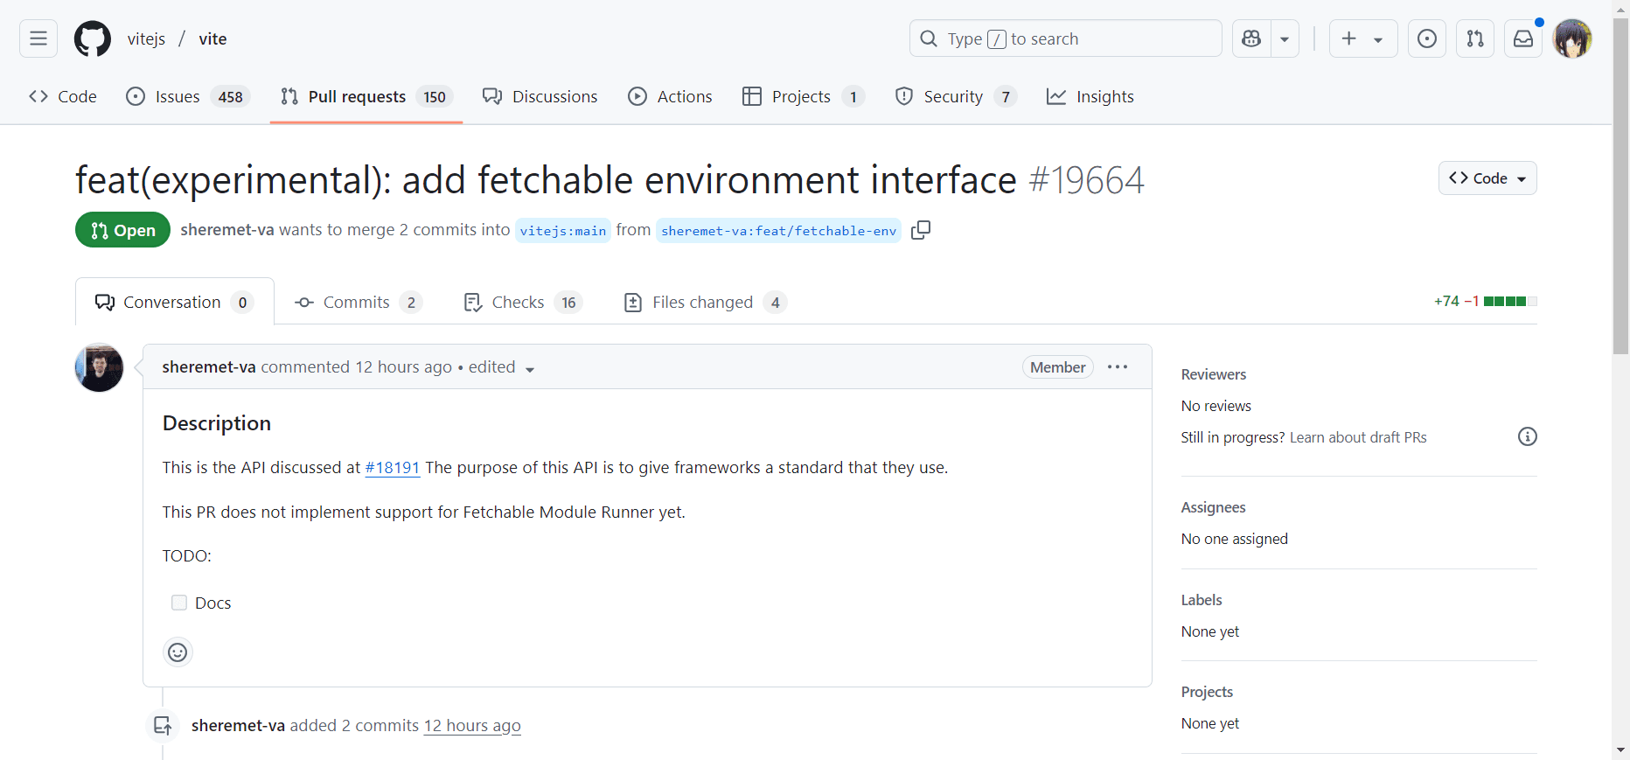
Task: Expand the edited history dropdown arrow
Action: [x=530, y=369]
